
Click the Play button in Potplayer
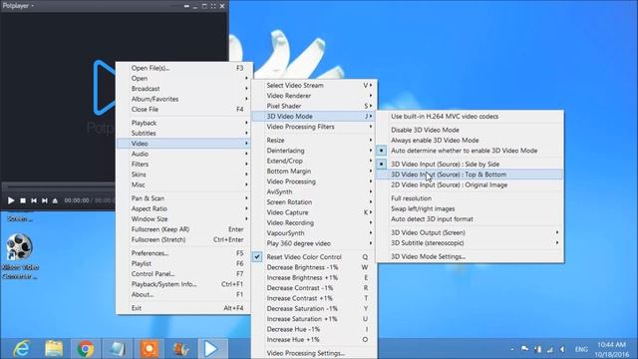click(x=11, y=200)
